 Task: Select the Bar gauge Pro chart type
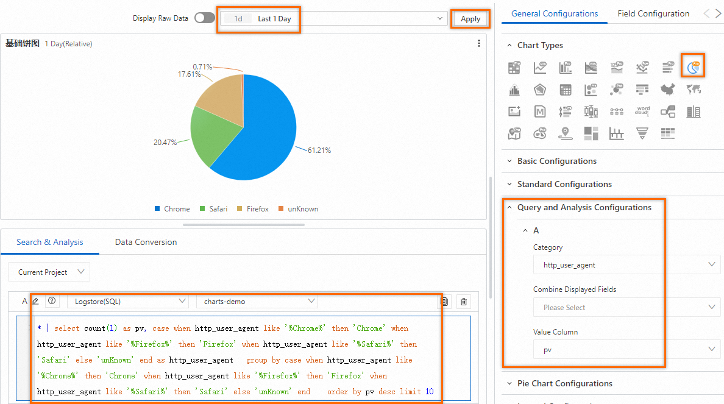pos(668,68)
